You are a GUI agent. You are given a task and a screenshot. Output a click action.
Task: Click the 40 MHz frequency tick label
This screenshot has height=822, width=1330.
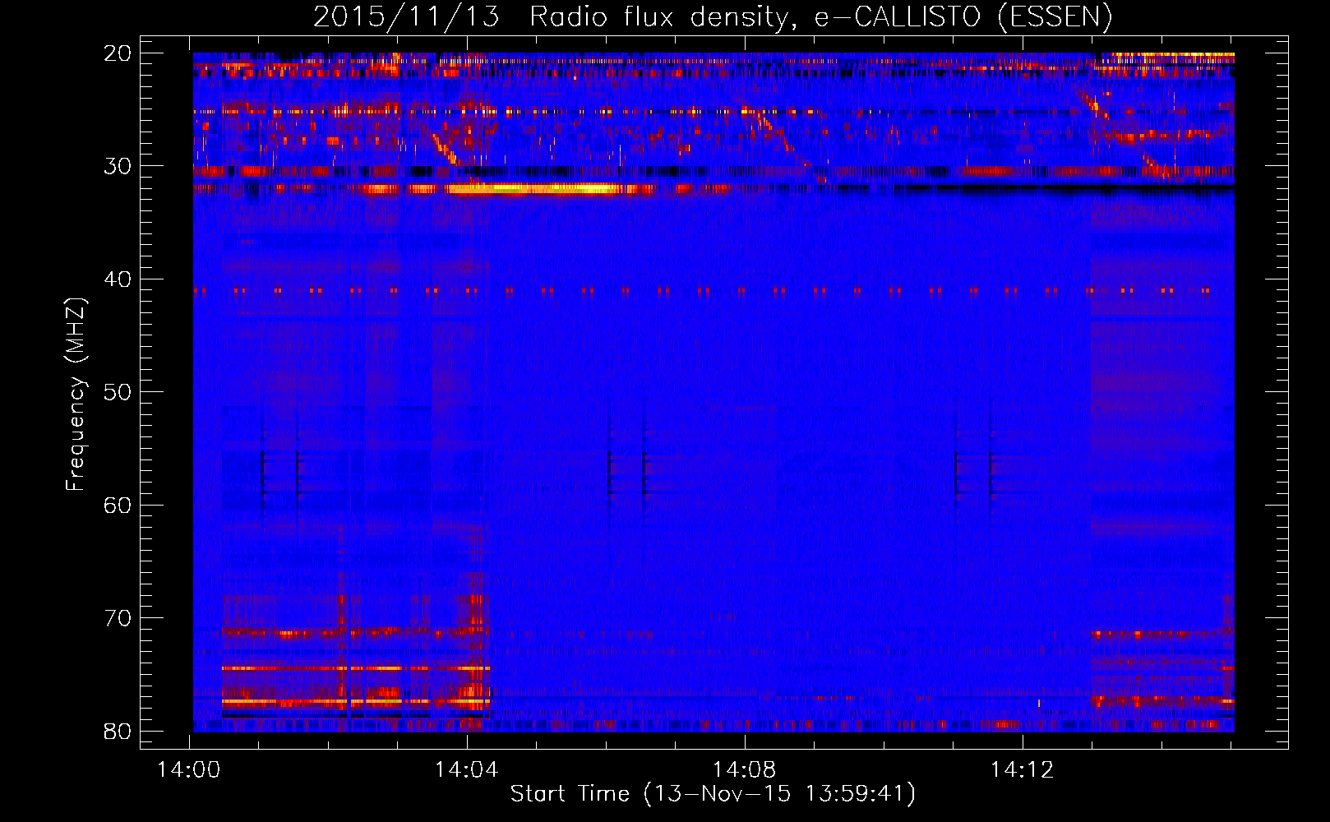click(118, 279)
